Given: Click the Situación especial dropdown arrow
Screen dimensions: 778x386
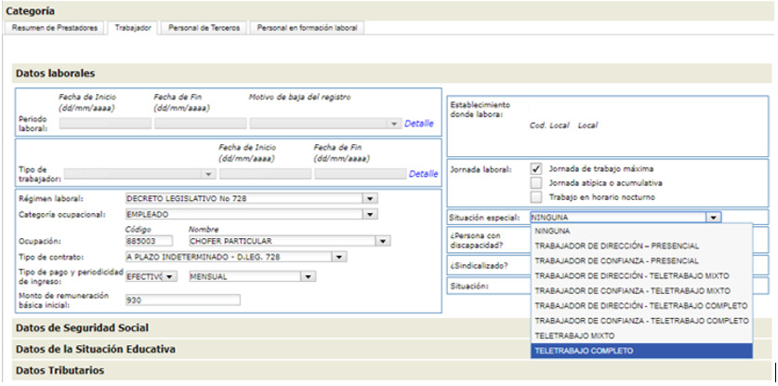Looking at the screenshot, I should (714, 217).
